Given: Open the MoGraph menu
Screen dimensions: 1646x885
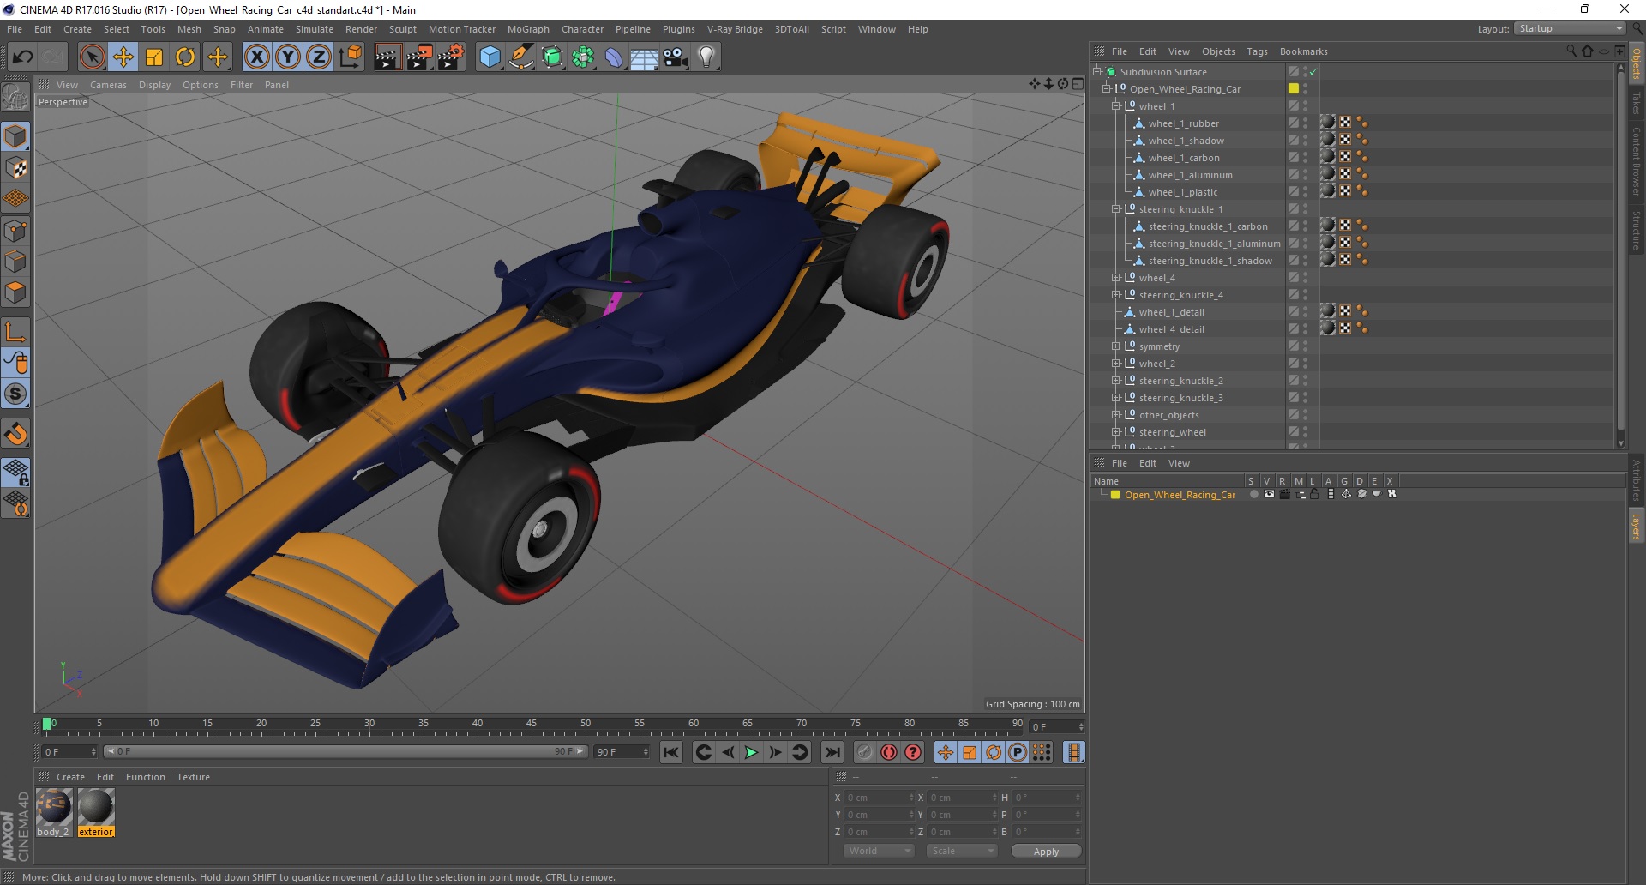Looking at the screenshot, I should [528, 29].
